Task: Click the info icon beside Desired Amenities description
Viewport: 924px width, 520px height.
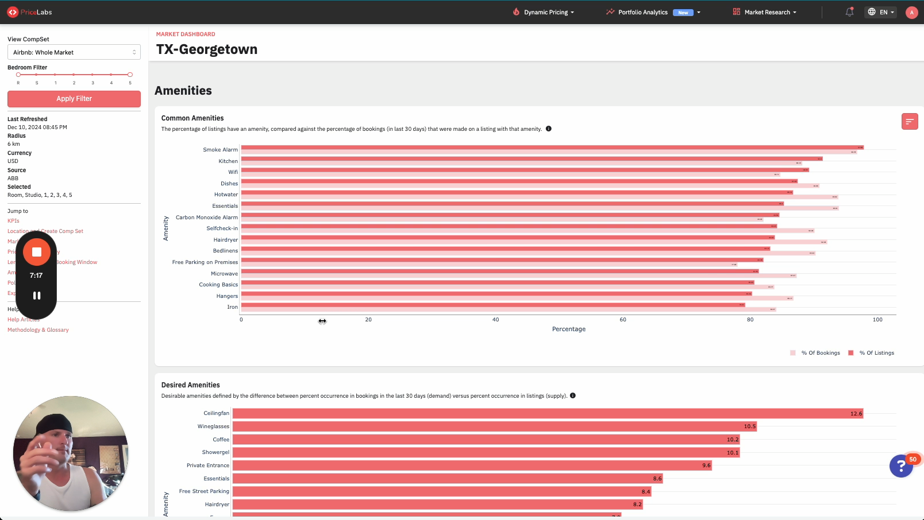Action: pos(573,395)
